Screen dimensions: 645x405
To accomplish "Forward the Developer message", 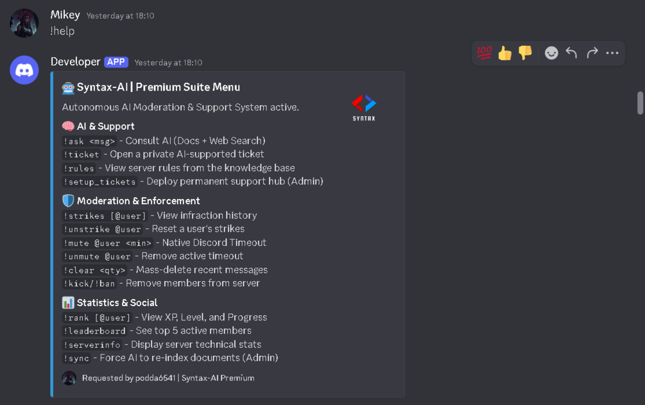I will 592,53.
